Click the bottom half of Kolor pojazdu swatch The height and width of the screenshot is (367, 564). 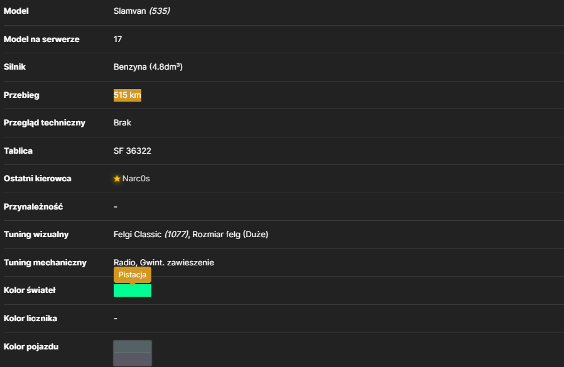point(133,359)
